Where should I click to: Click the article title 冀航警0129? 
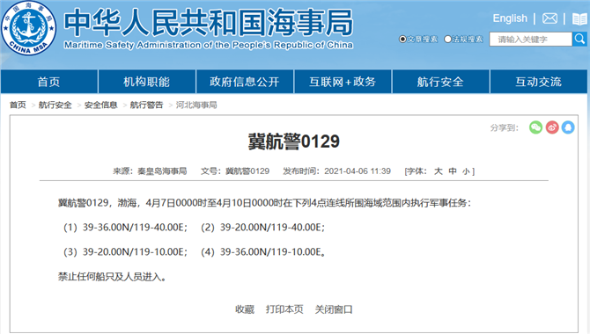point(294,142)
